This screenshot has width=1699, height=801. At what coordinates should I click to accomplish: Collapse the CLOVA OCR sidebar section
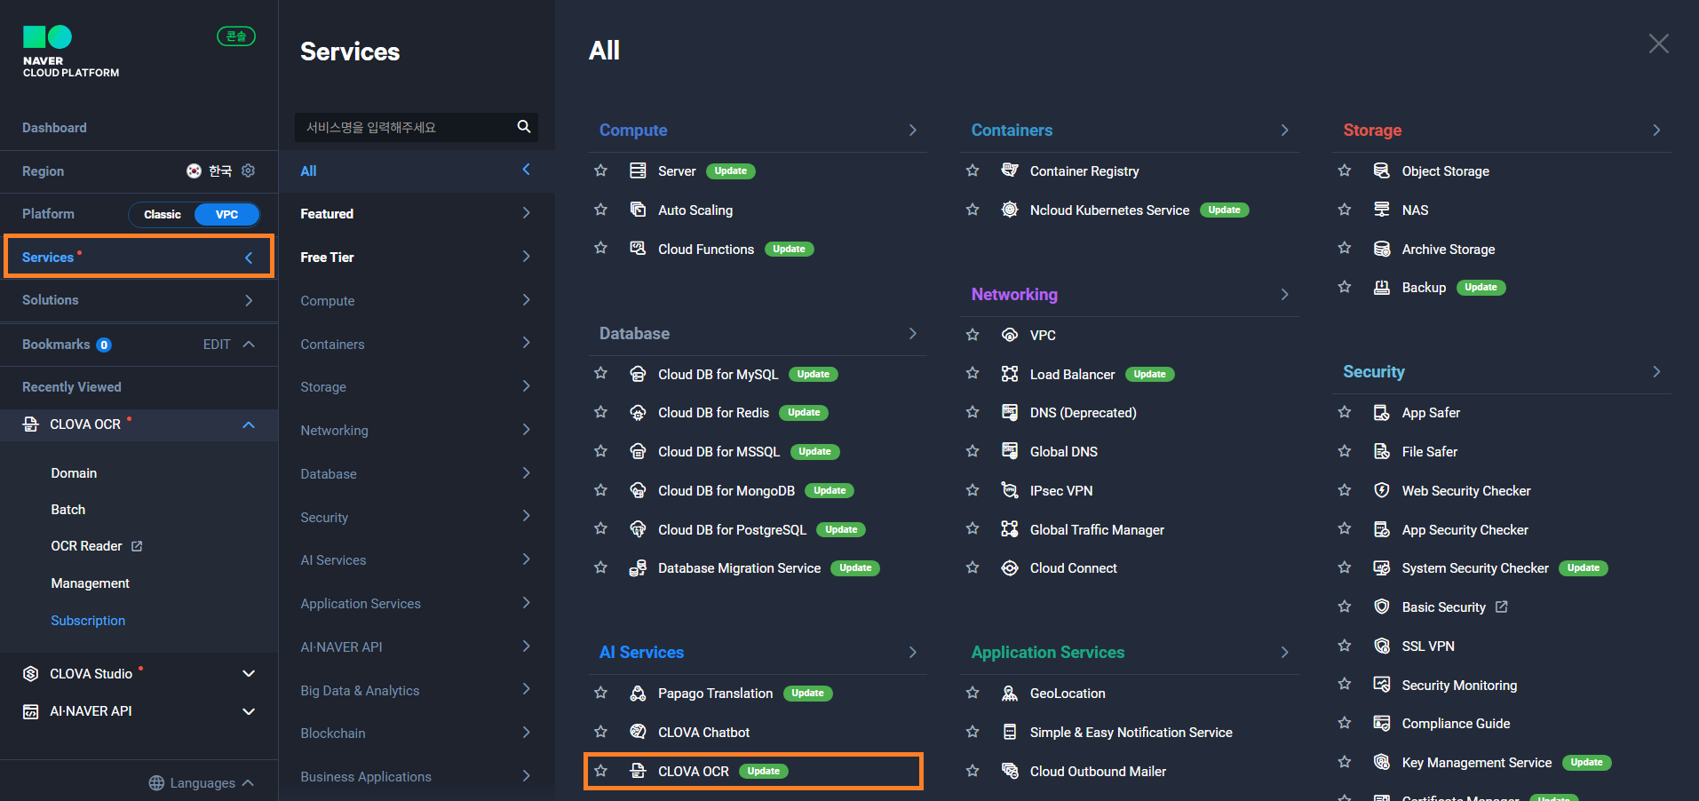coord(249,424)
